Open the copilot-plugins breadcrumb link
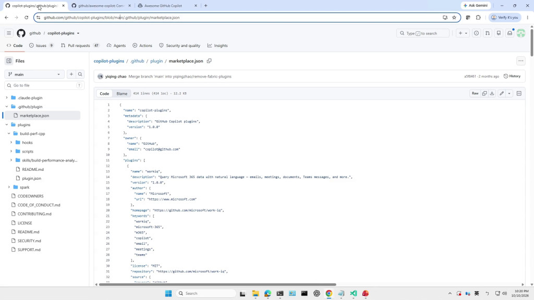The height and width of the screenshot is (300, 534). tap(109, 61)
